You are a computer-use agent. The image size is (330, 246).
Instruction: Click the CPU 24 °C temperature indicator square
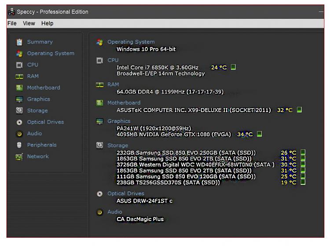tap(233, 67)
